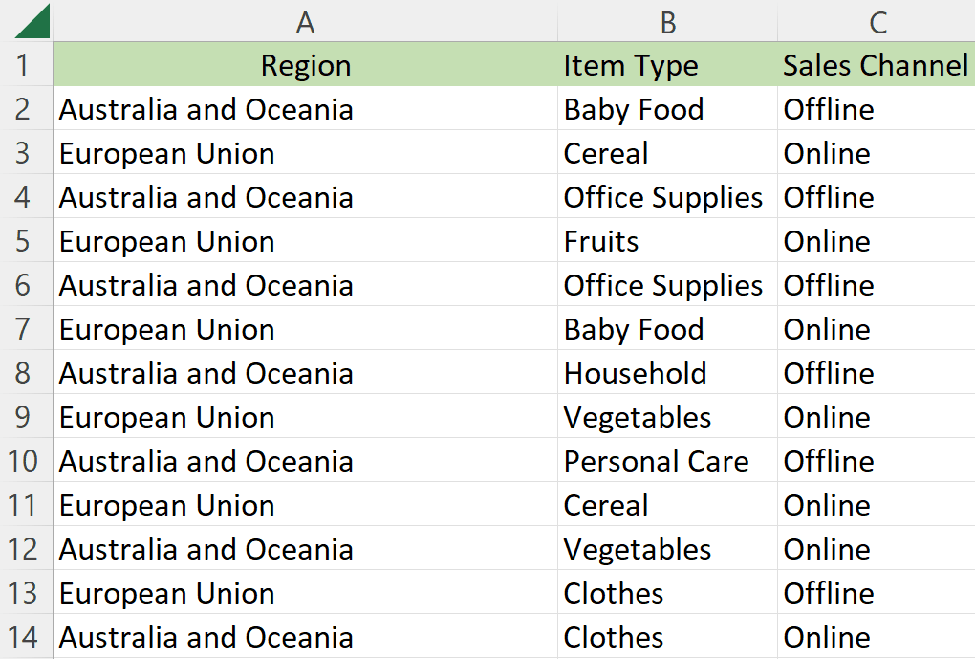Select column B header
975x659 pixels.
tap(668, 21)
